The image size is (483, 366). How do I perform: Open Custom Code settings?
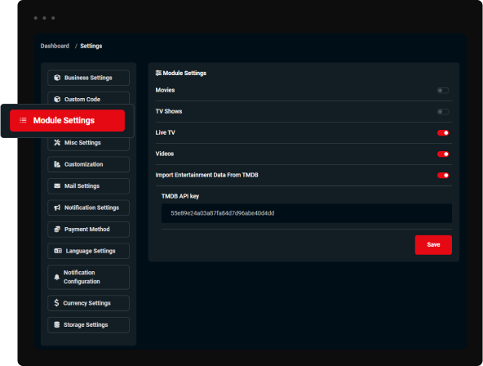pyautogui.click(x=88, y=98)
